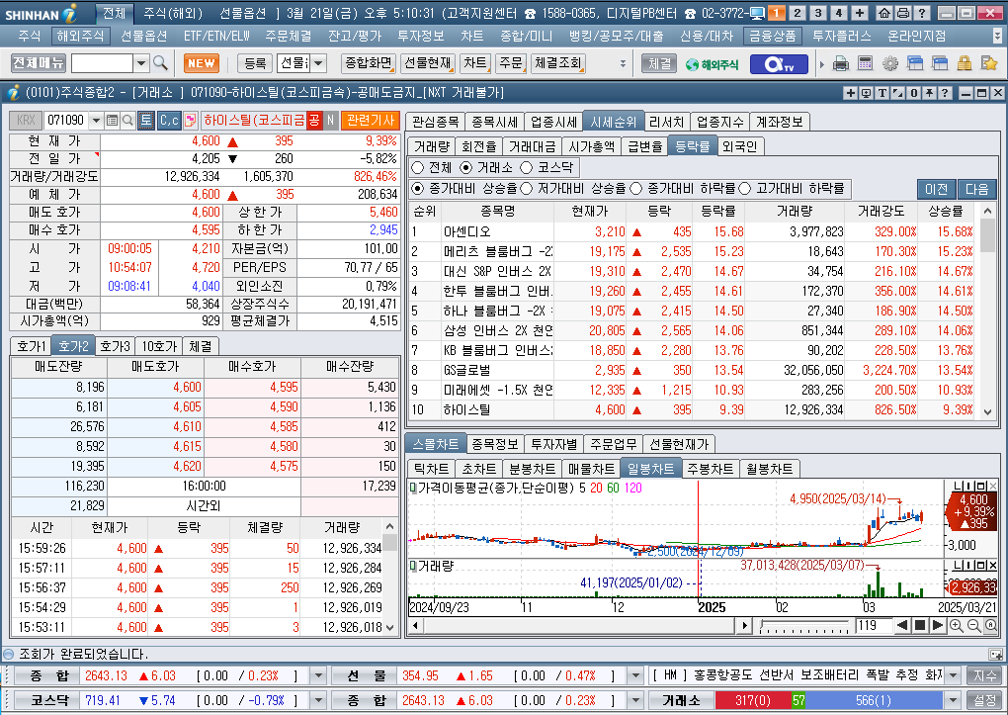Select 종가대비 상승율 radio option
Viewport: 1008px width, 715px height.
(x=418, y=189)
